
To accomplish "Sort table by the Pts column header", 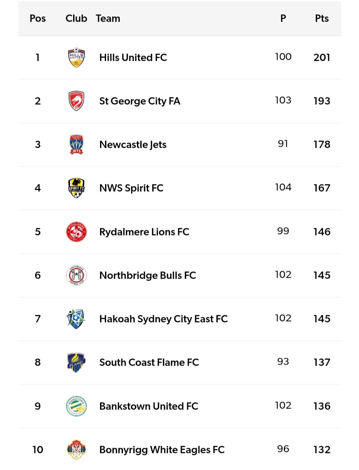I will [321, 18].
